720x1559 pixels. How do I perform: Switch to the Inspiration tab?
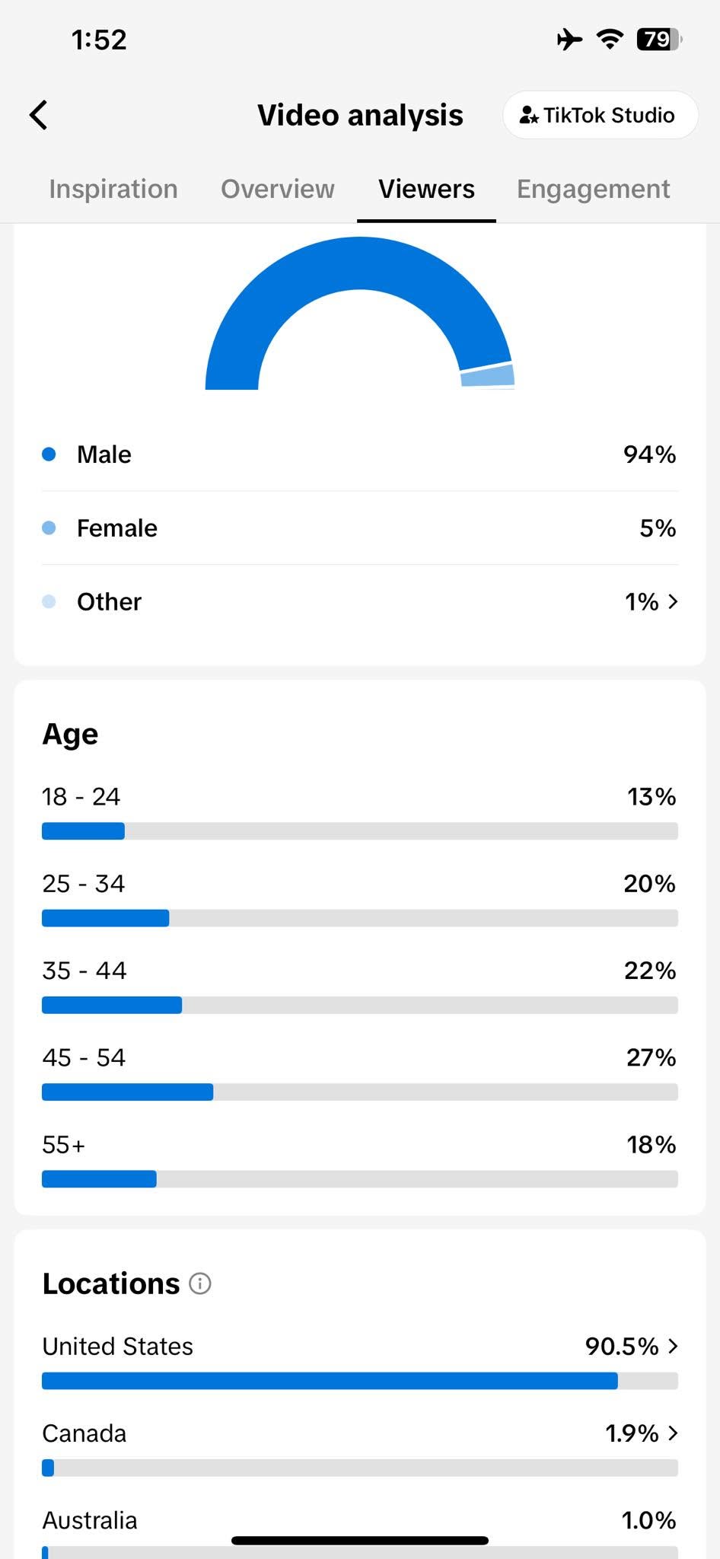tap(113, 189)
